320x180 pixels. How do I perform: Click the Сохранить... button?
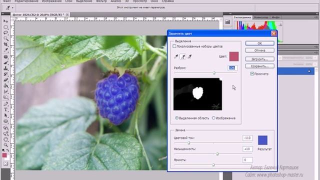pyautogui.click(x=259, y=66)
